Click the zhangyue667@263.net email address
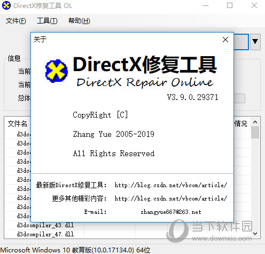Viewport: 265px width, 254px height. tap(171, 212)
